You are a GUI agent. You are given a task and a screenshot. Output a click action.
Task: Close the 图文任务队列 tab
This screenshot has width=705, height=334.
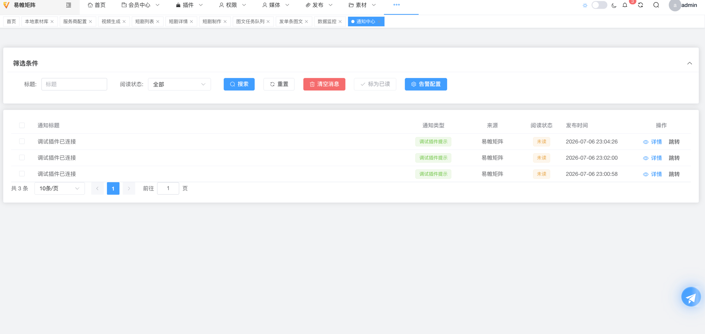point(268,21)
